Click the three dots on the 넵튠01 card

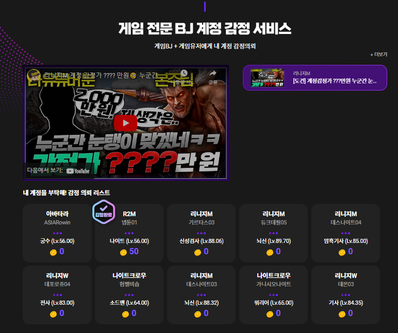(129, 233)
